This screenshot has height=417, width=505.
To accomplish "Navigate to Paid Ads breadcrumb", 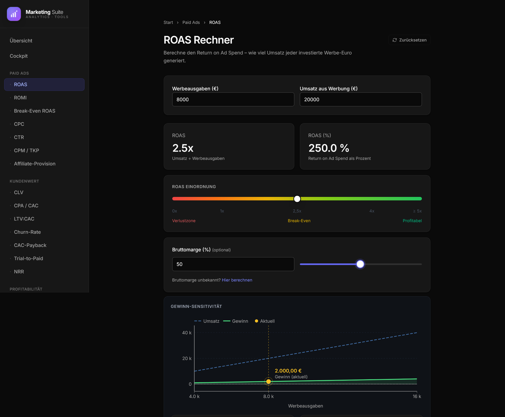I will pyautogui.click(x=191, y=22).
